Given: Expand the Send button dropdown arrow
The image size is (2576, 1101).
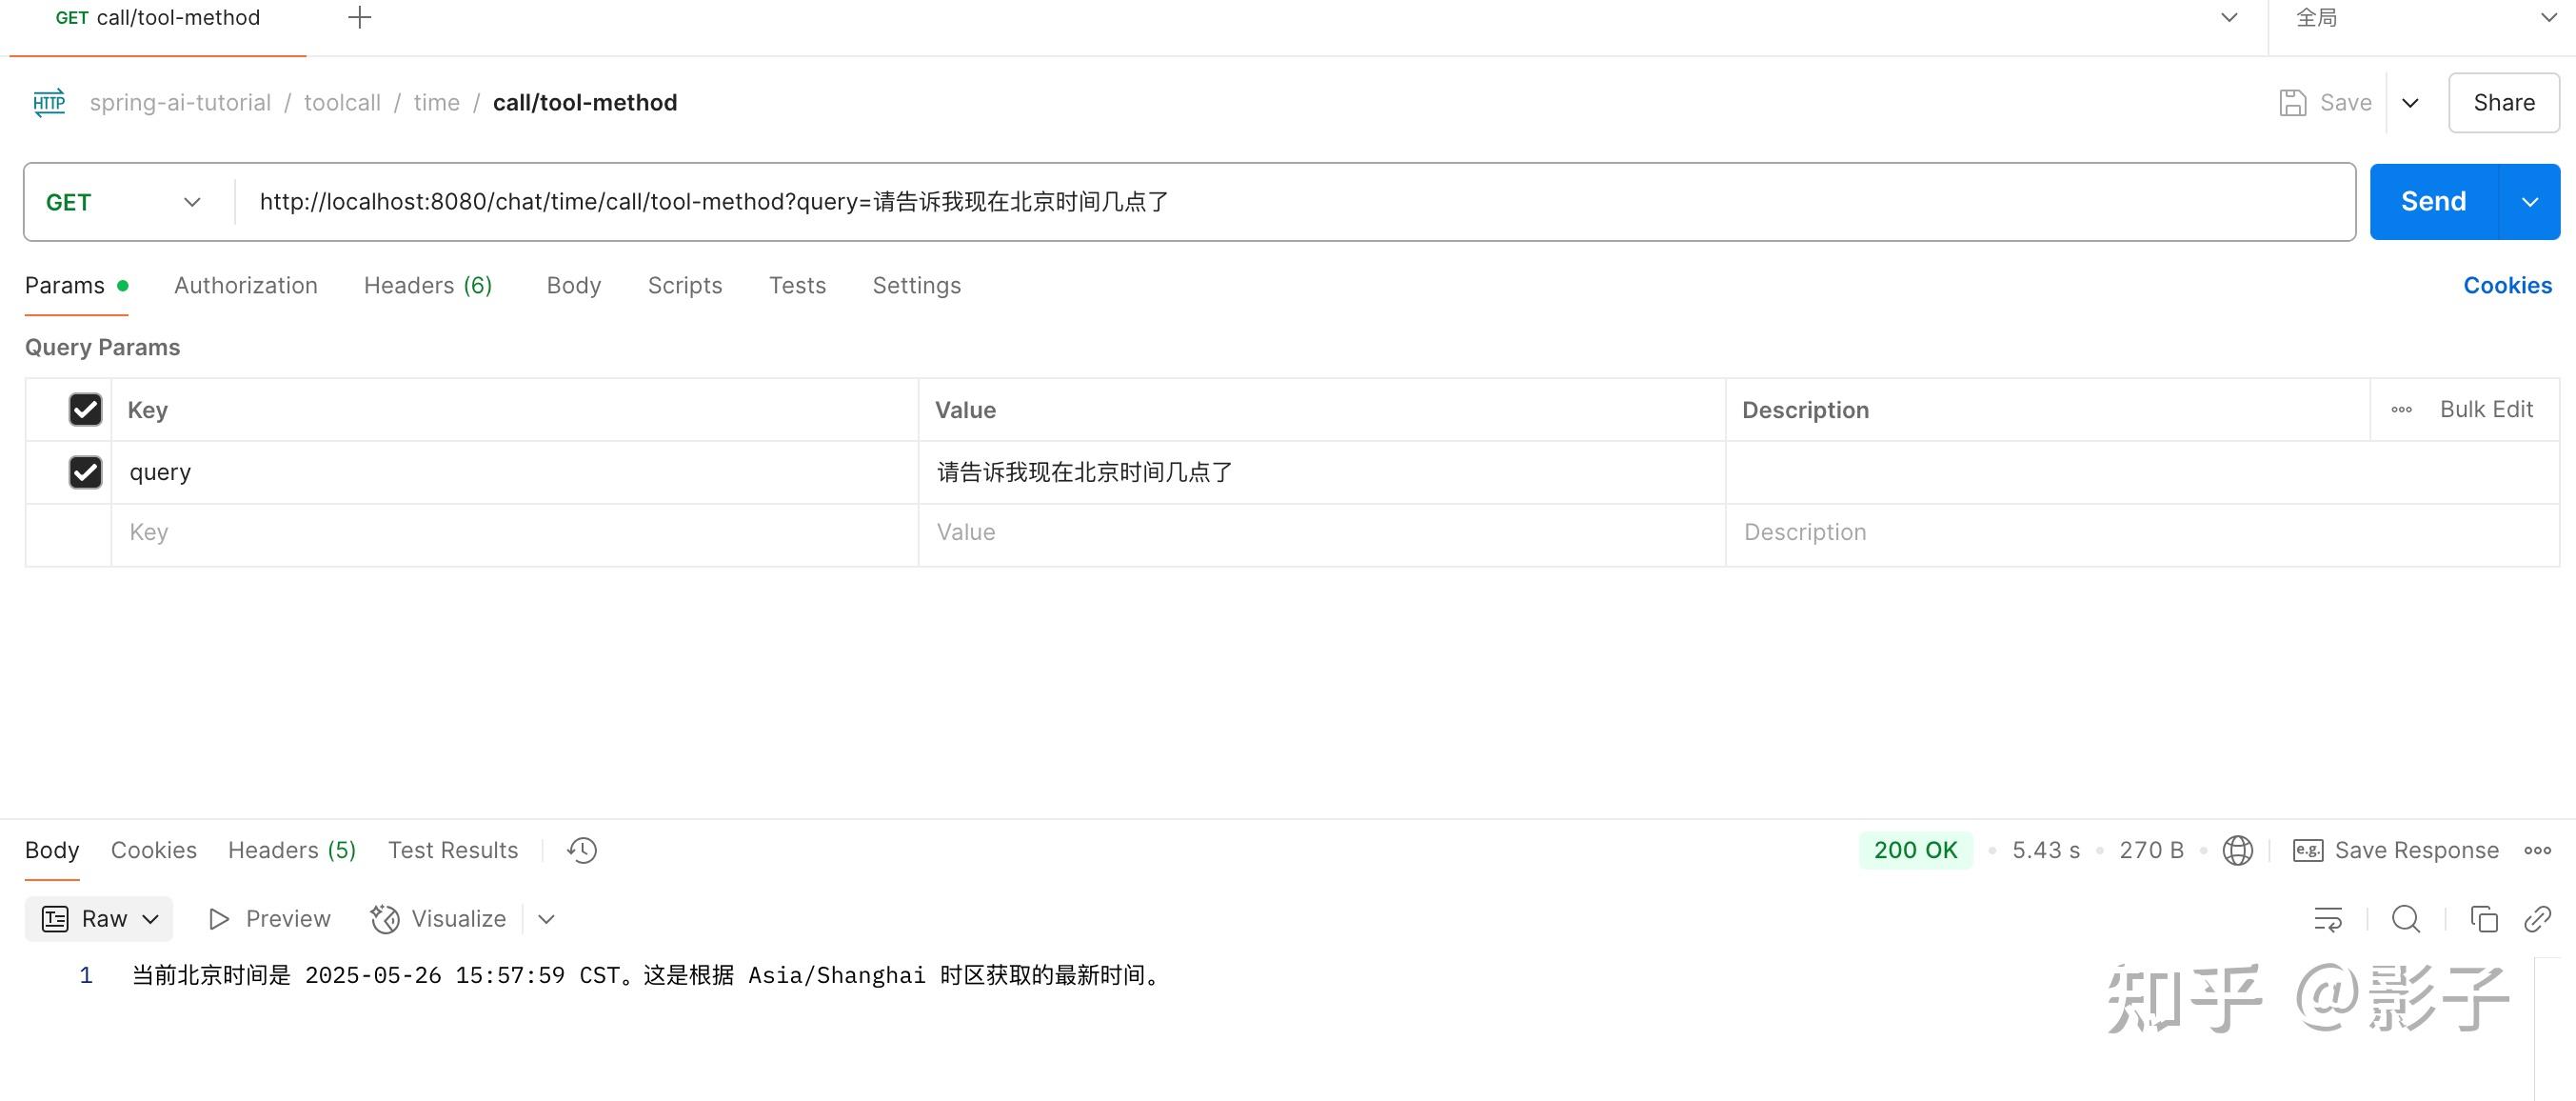Looking at the screenshot, I should click(2532, 201).
